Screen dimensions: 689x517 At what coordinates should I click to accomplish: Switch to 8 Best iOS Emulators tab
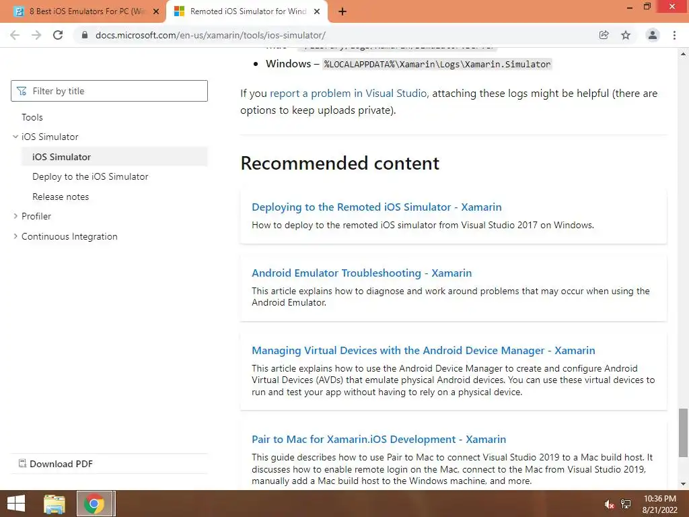(x=87, y=11)
